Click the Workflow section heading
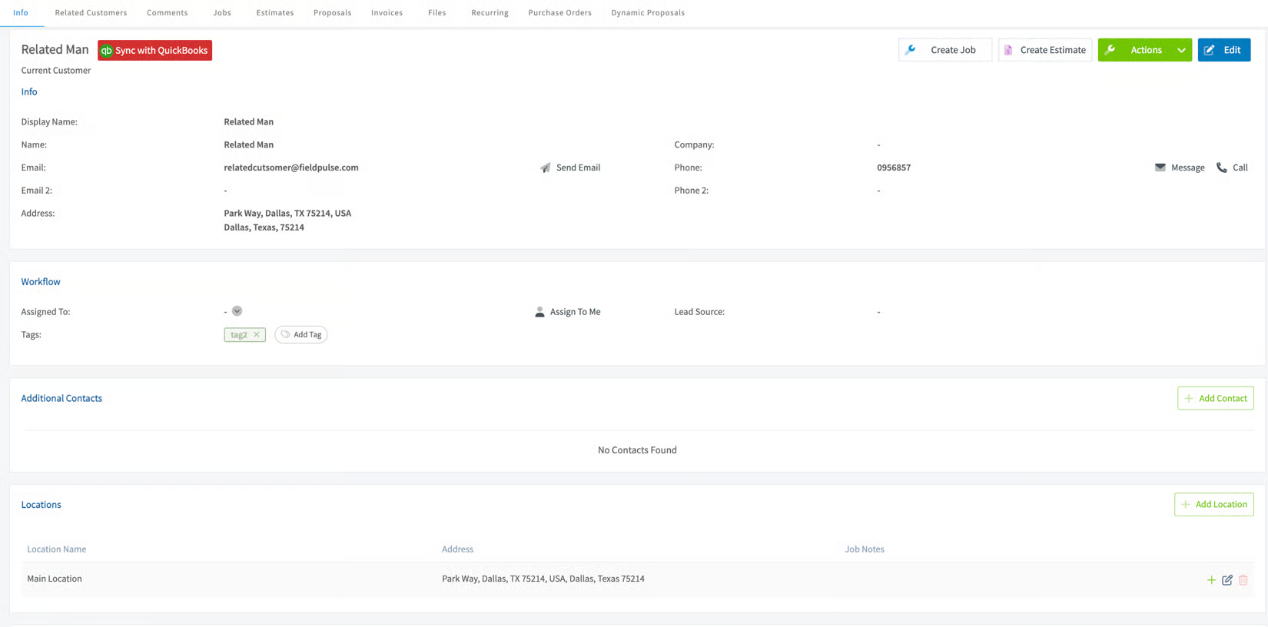Image resolution: width=1268 pixels, height=627 pixels. 41,282
